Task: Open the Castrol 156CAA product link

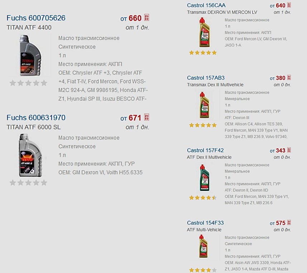Action: point(206,5)
